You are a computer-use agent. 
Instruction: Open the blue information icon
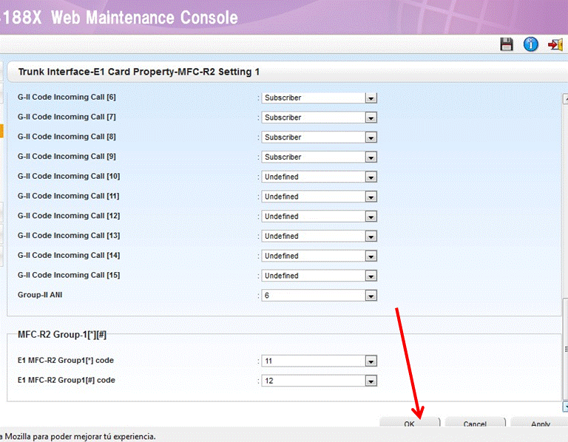pos(530,44)
